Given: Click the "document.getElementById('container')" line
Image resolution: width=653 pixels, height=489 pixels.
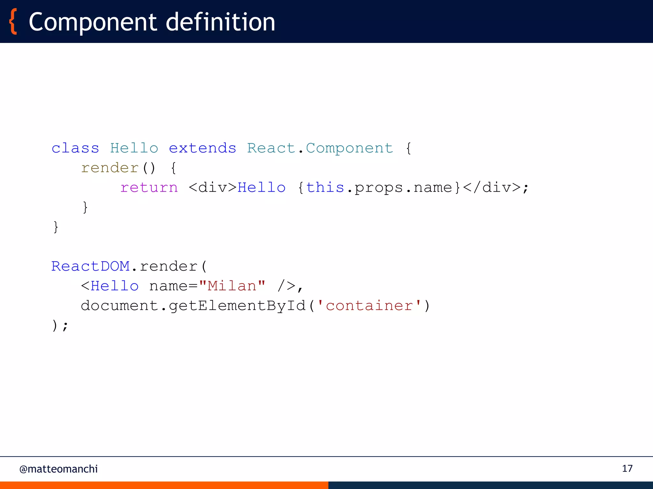Looking at the screenshot, I should point(255,306).
